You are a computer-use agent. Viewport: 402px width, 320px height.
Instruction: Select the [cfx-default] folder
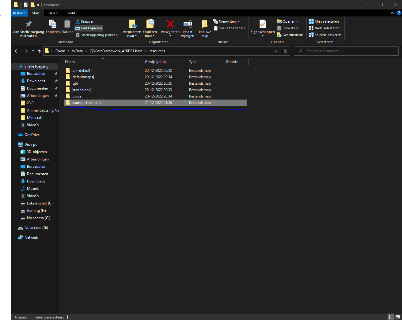[x=156, y=71]
